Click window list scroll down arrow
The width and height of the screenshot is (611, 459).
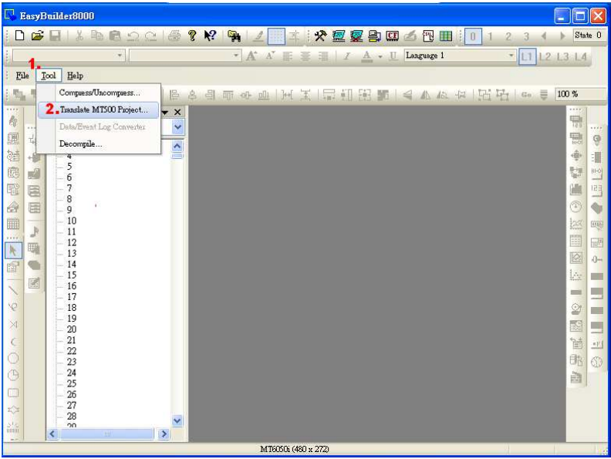(177, 421)
